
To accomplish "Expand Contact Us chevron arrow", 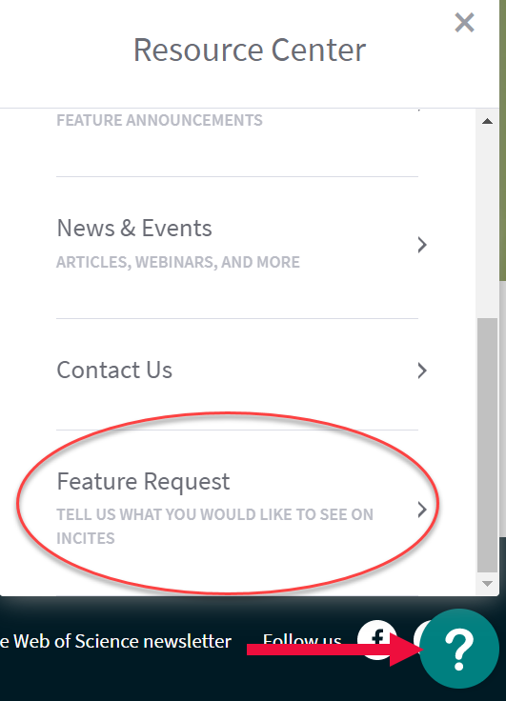I will point(422,371).
